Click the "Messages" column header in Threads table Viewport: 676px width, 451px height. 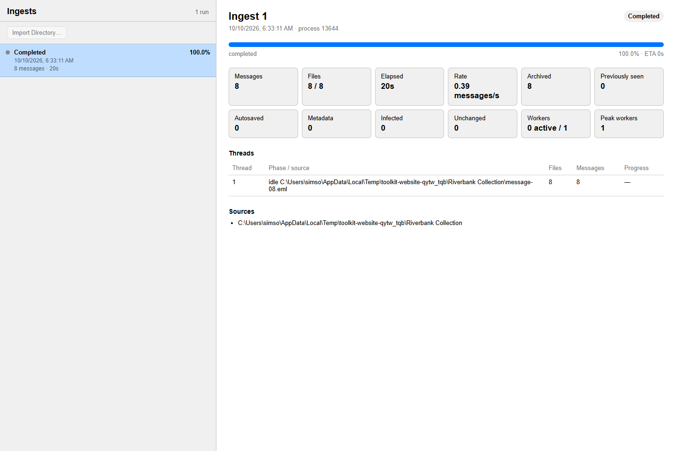click(x=590, y=168)
